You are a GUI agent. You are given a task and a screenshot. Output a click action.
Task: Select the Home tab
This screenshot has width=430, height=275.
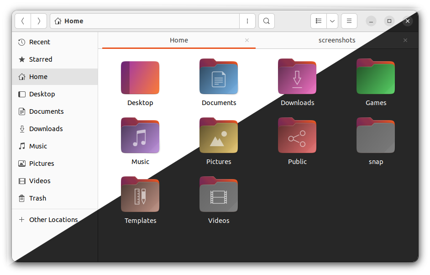coord(178,40)
